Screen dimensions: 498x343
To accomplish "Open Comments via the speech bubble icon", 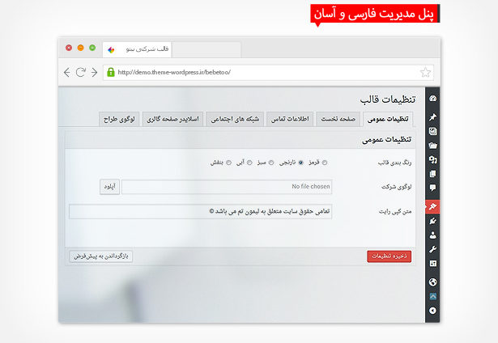I will pyautogui.click(x=433, y=188).
